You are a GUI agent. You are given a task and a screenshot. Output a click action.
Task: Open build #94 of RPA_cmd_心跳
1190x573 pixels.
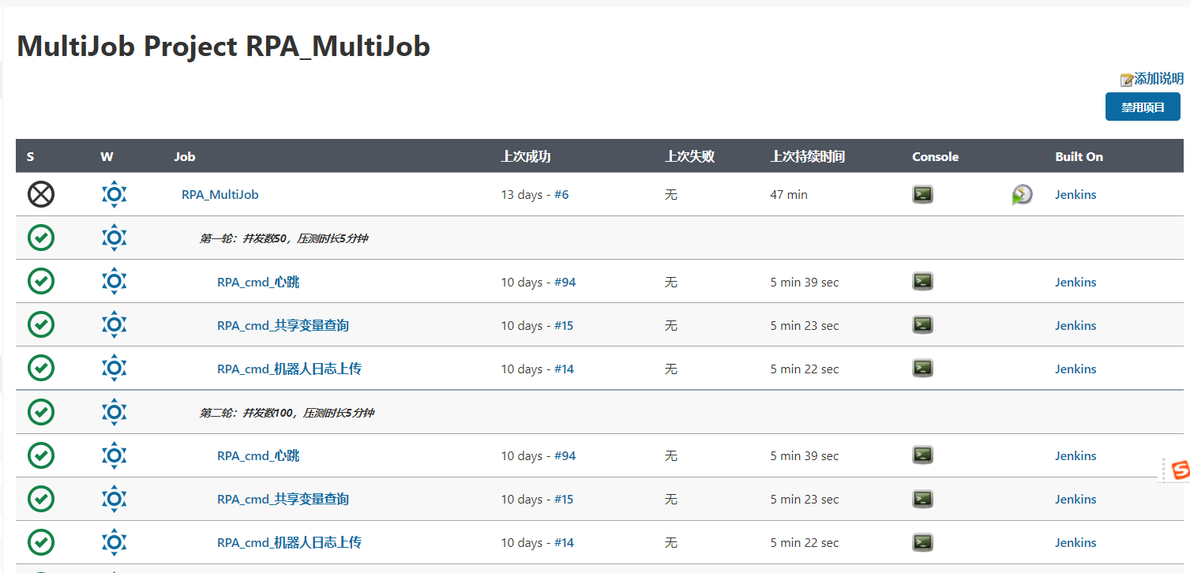click(565, 281)
